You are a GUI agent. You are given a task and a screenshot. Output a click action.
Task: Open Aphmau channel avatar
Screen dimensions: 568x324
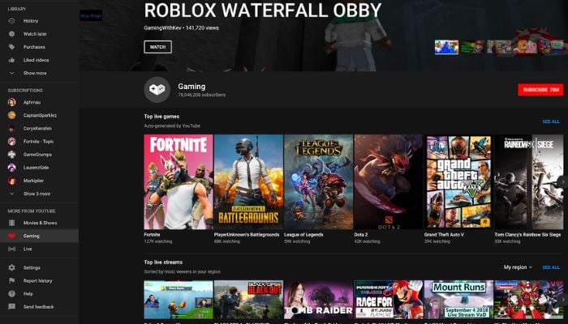click(x=11, y=102)
